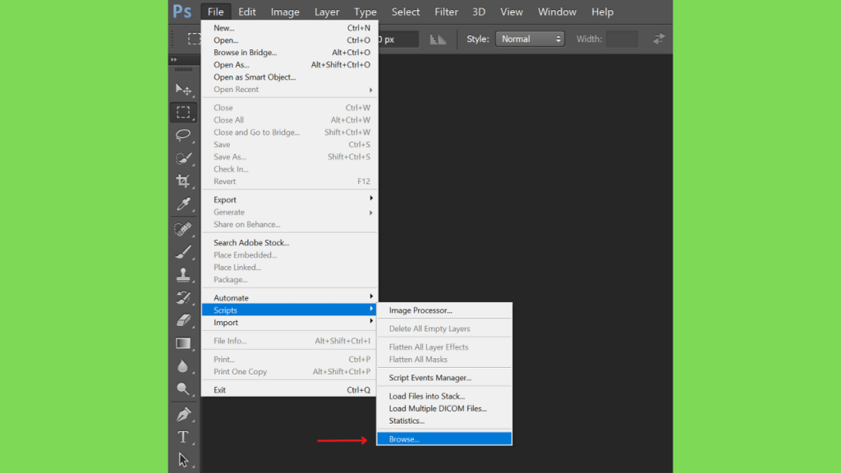841x473 pixels.
Task: Choose Open As... menu entry
Action: click(290, 65)
